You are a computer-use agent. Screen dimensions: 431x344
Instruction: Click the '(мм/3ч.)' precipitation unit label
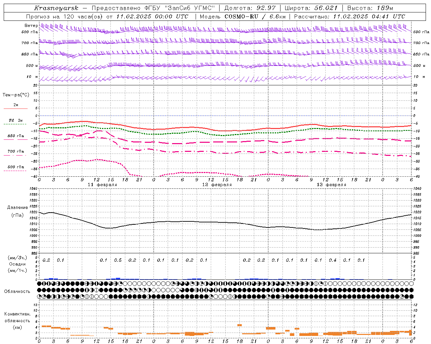tap(18, 258)
